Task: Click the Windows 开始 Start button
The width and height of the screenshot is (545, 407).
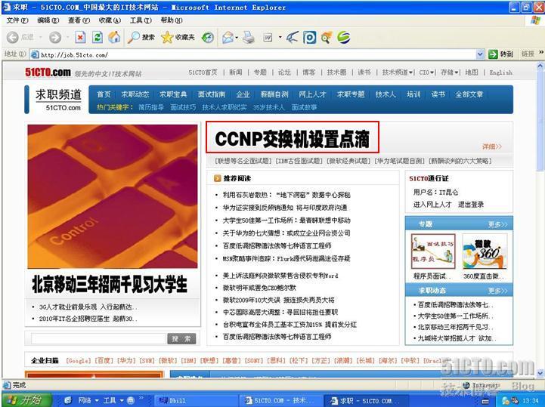Action: (x=26, y=400)
